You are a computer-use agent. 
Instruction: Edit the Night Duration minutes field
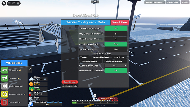click(x=116, y=39)
